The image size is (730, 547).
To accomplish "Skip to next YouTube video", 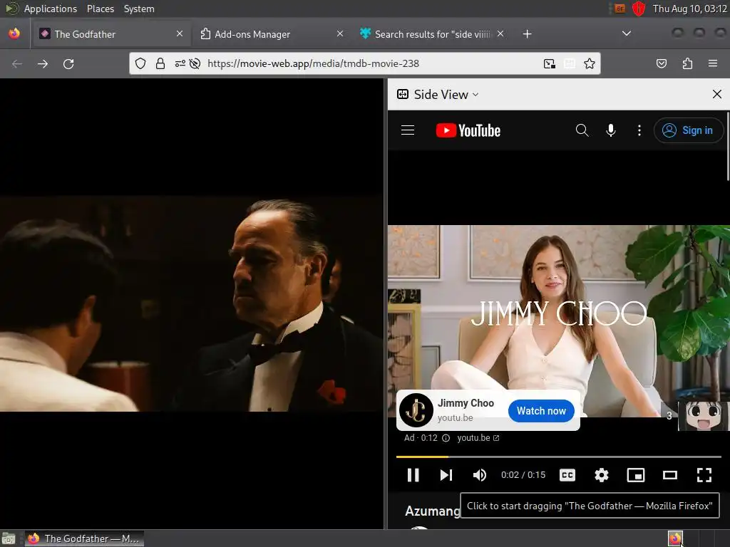I will click(446, 475).
